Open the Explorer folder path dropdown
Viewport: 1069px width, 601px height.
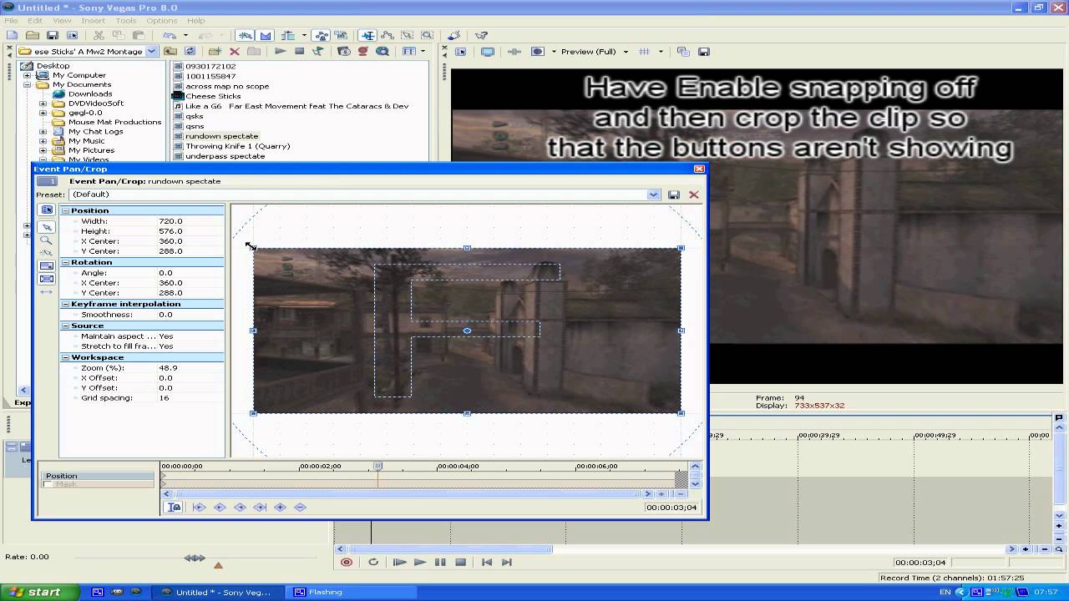click(x=151, y=51)
